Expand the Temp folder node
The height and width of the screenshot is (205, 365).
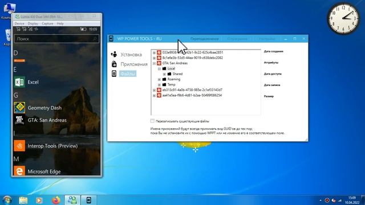point(159,85)
